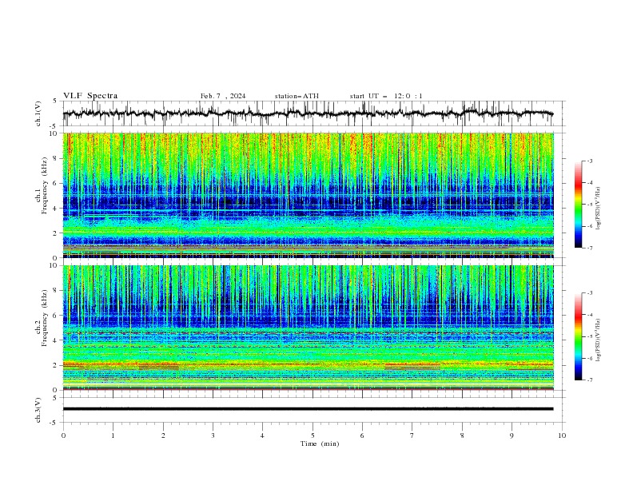The width and height of the screenshot is (633, 489).
Task: Click the "-7" label on upper color bar
Action: [x=589, y=248]
